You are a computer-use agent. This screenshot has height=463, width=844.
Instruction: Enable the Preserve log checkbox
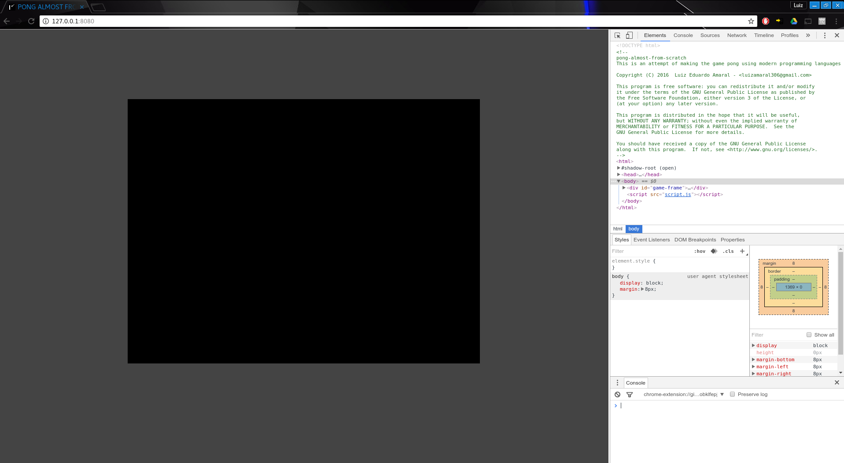click(733, 394)
